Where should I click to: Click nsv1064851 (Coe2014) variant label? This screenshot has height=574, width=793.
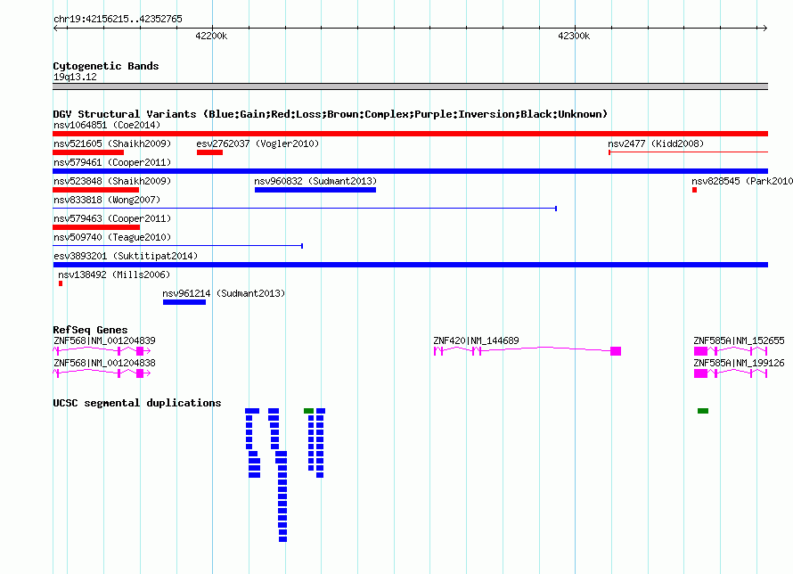[107, 125]
